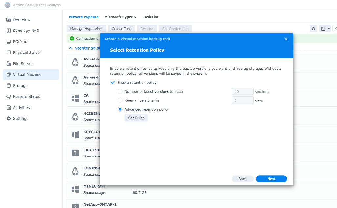This screenshot has height=208, width=337.
Task: Choose the Keep all versions for option
Action: pyautogui.click(x=120, y=100)
